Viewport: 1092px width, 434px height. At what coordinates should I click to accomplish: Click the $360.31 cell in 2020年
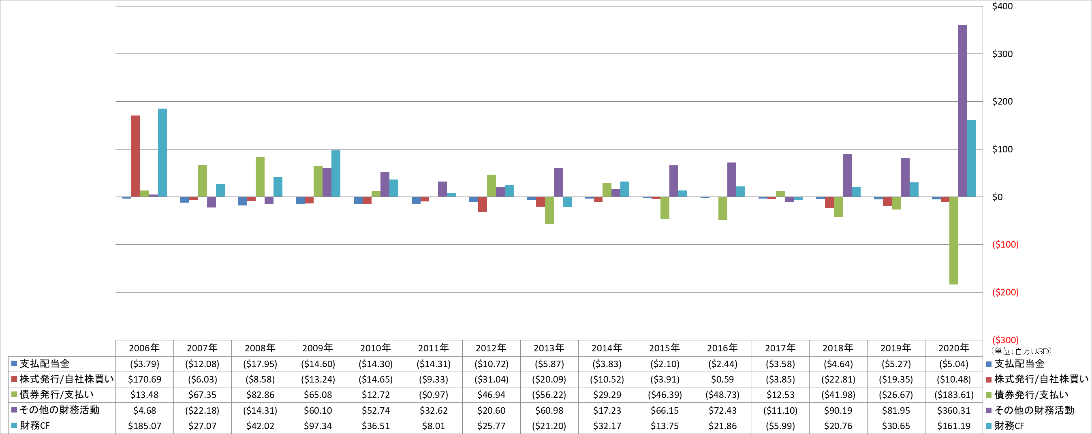[953, 410]
